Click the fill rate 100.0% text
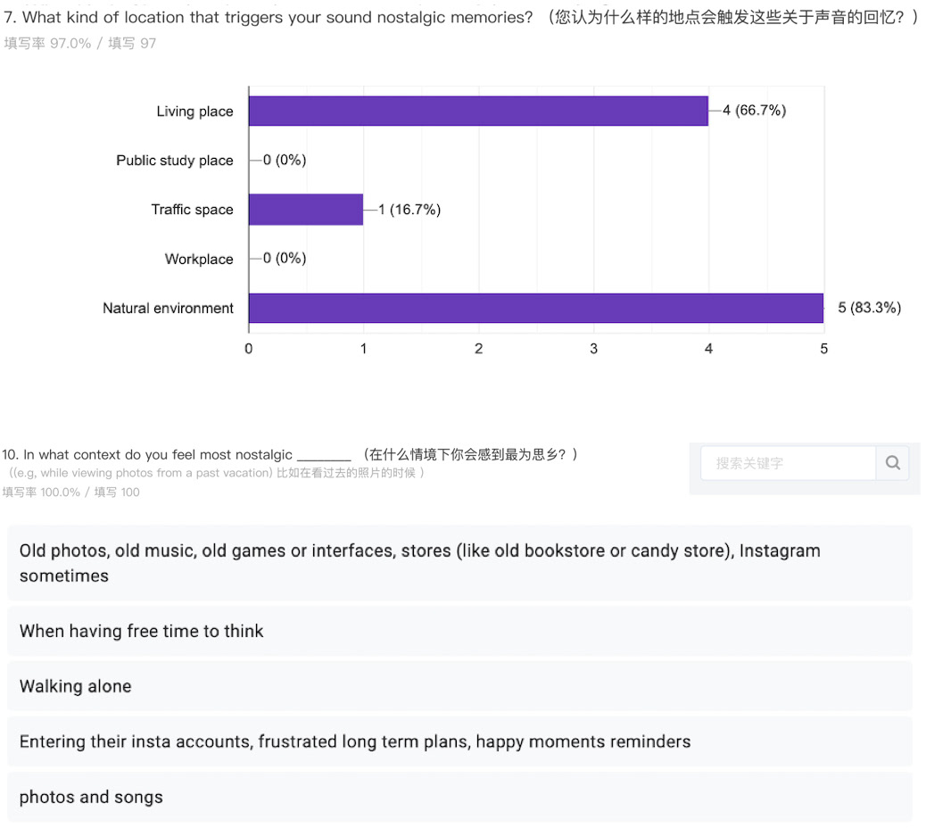This screenshot has height=828, width=926. click(x=41, y=492)
